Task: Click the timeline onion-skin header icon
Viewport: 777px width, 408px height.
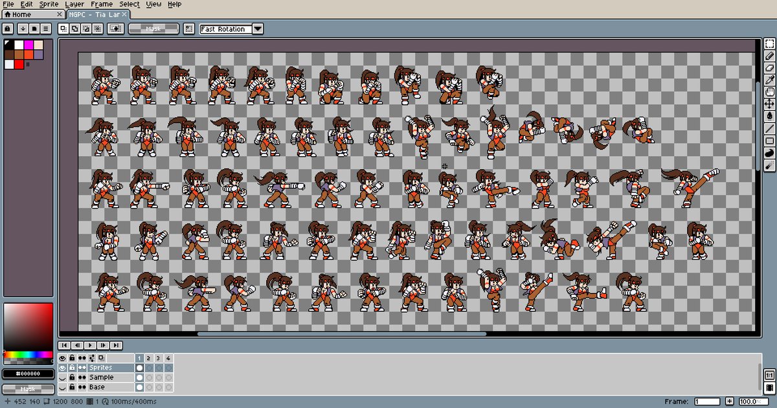Action: pos(102,357)
